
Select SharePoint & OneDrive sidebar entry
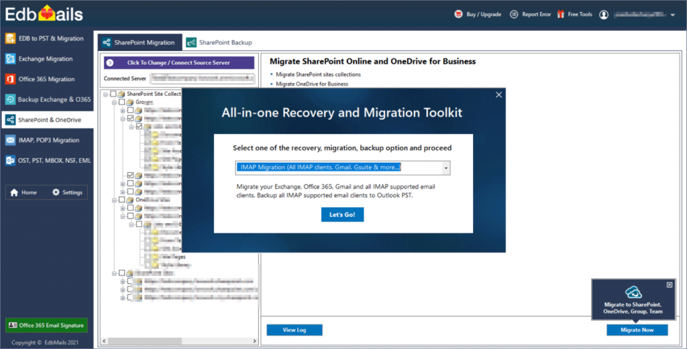[46, 120]
